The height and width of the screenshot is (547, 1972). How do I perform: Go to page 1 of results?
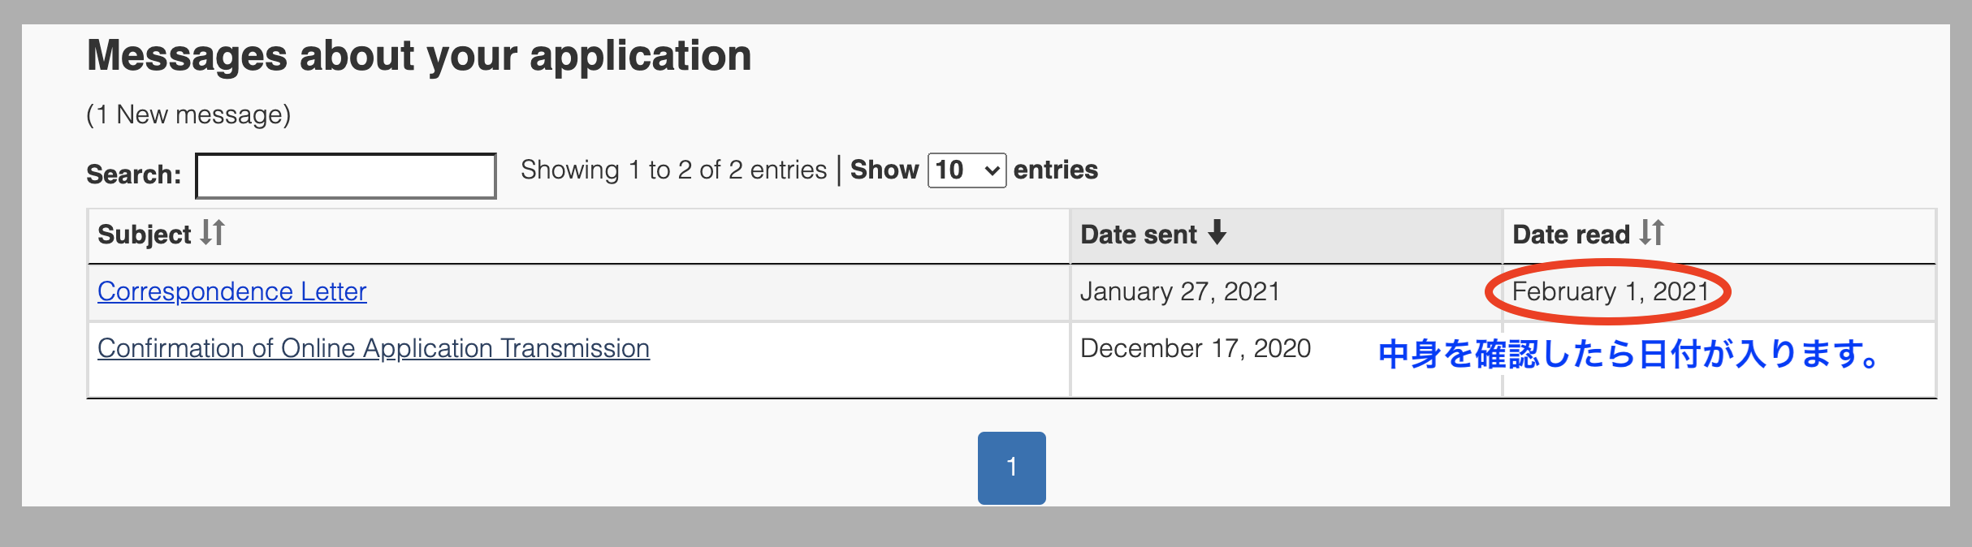click(1012, 467)
